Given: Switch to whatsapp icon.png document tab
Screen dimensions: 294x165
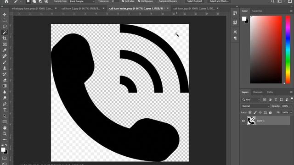Looking at the screenshot, I should pos(32,8).
